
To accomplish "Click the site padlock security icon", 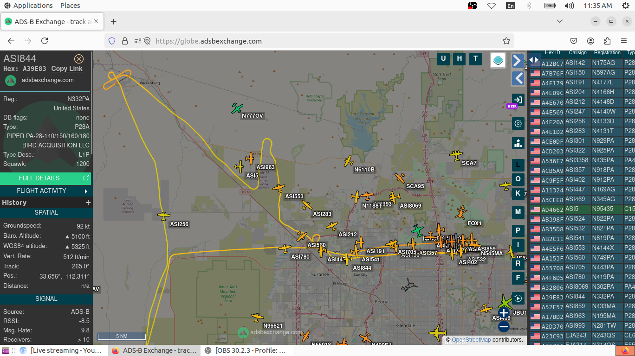I will (125, 41).
